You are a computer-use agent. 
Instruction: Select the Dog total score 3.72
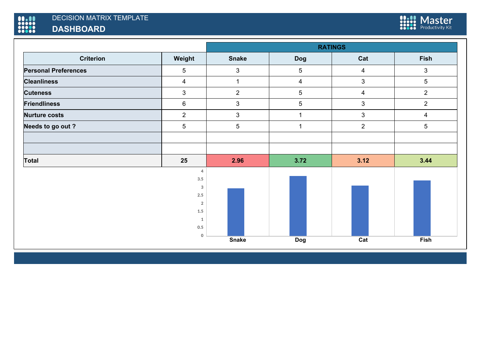tap(300, 161)
